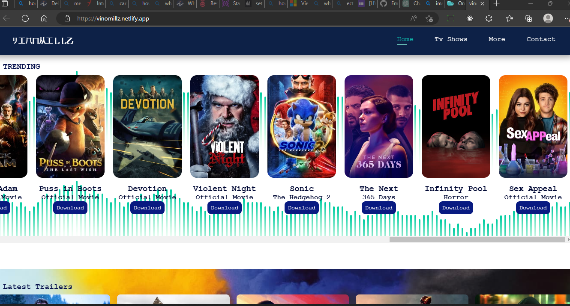View site information via the lock icon
The image size is (570, 306).
67,18
